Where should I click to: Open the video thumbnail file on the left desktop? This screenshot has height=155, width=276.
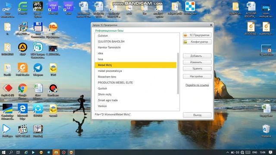click(x=53, y=50)
